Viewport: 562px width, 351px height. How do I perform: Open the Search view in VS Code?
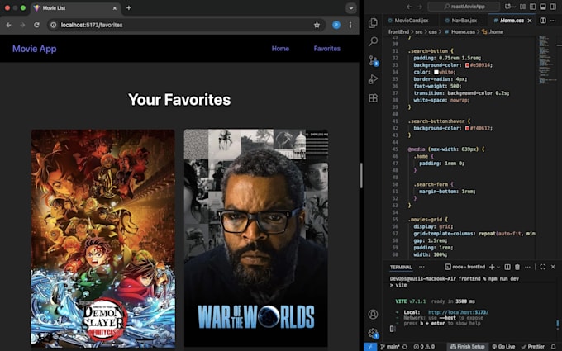tap(373, 41)
